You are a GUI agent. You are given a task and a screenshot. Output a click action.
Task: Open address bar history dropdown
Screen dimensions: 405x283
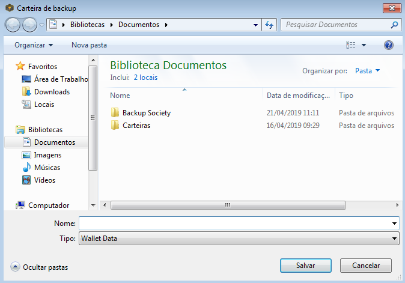(255, 25)
